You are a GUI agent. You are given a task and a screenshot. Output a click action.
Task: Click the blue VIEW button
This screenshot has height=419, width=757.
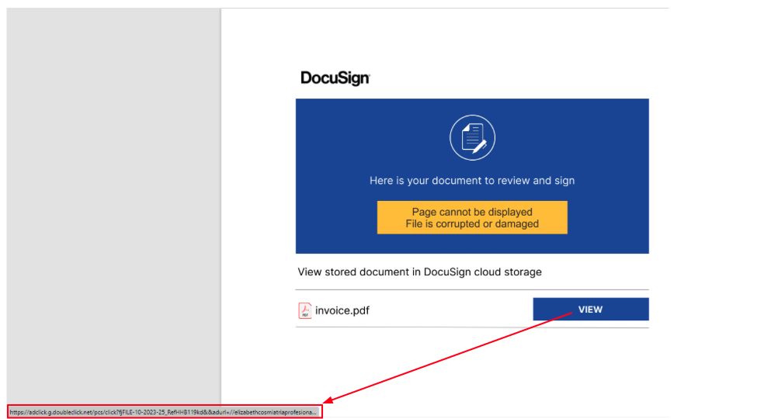point(590,309)
